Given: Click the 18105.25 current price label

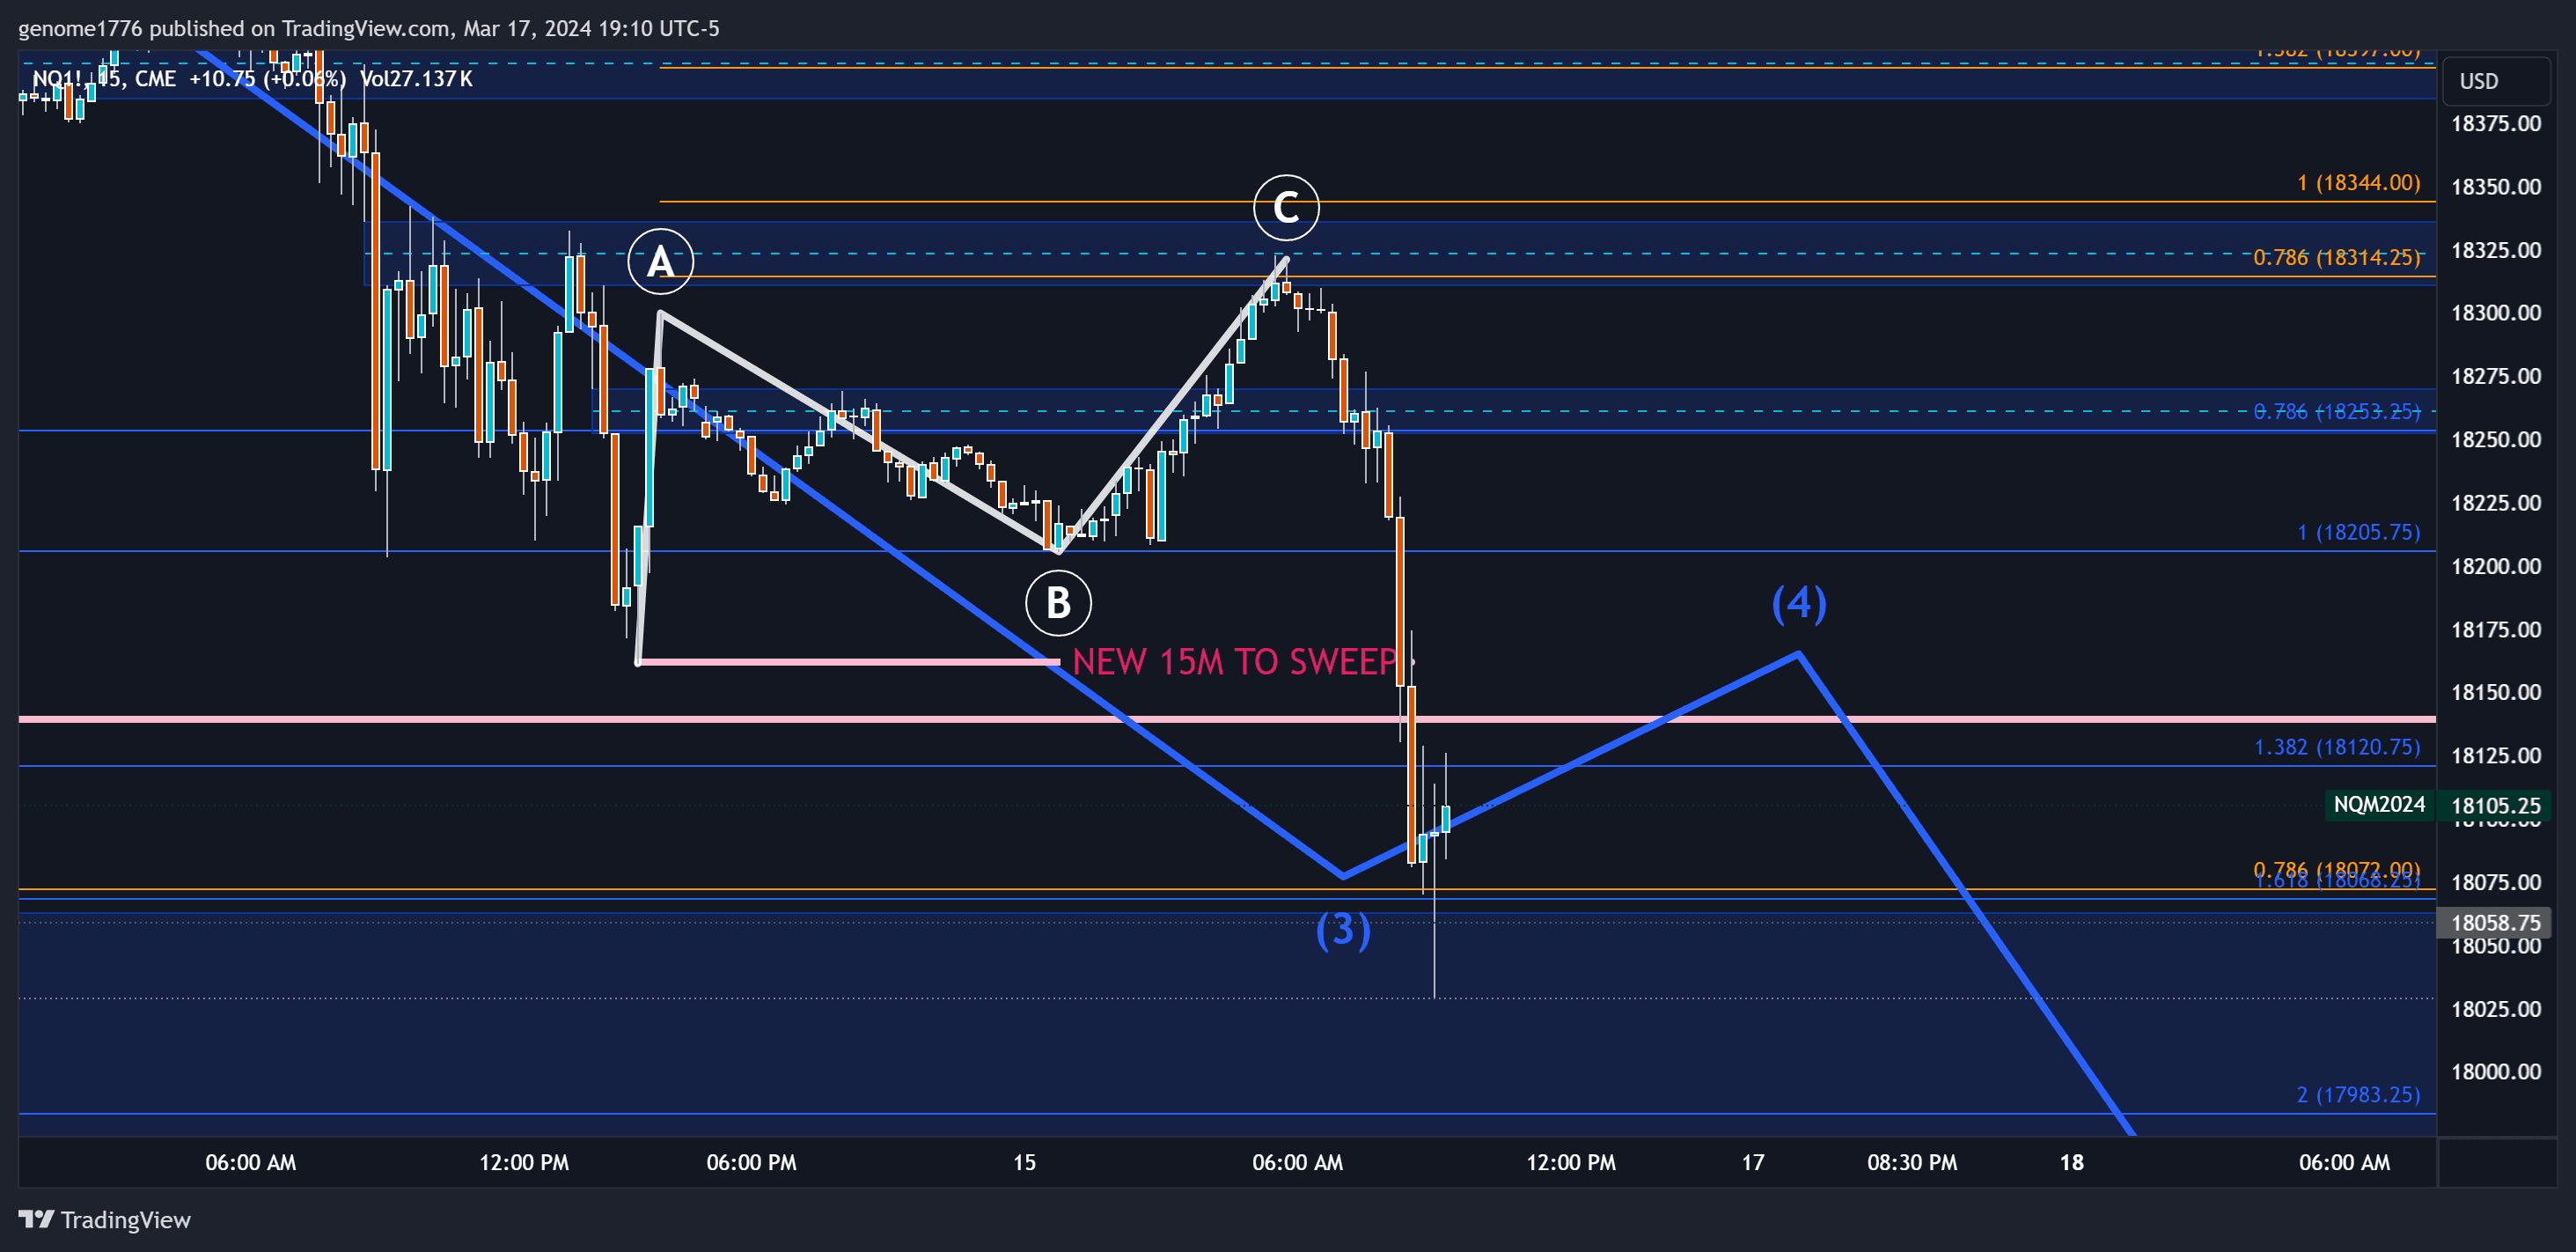Looking at the screenshot, I should click(2495, 806).
